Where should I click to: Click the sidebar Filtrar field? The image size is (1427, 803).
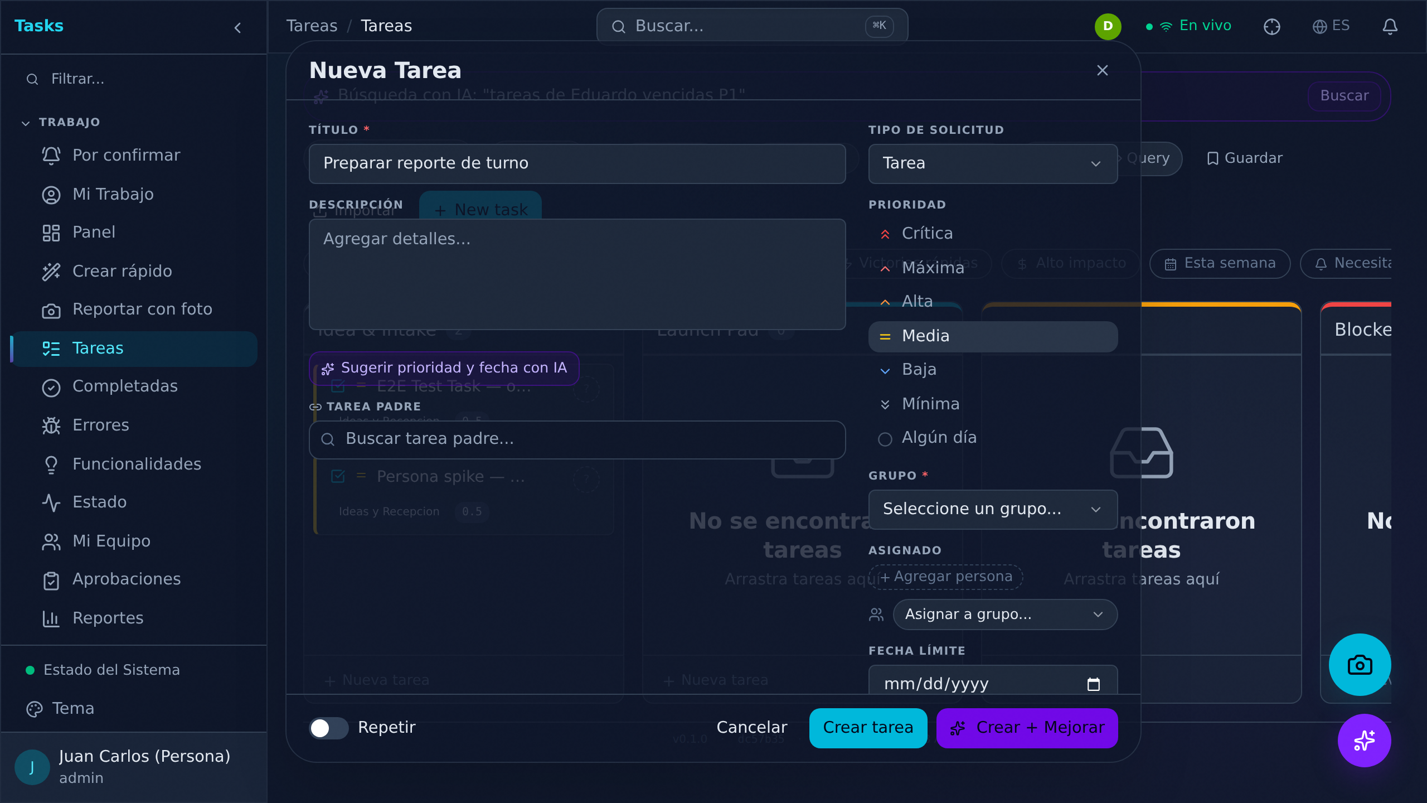pos(134,79)
